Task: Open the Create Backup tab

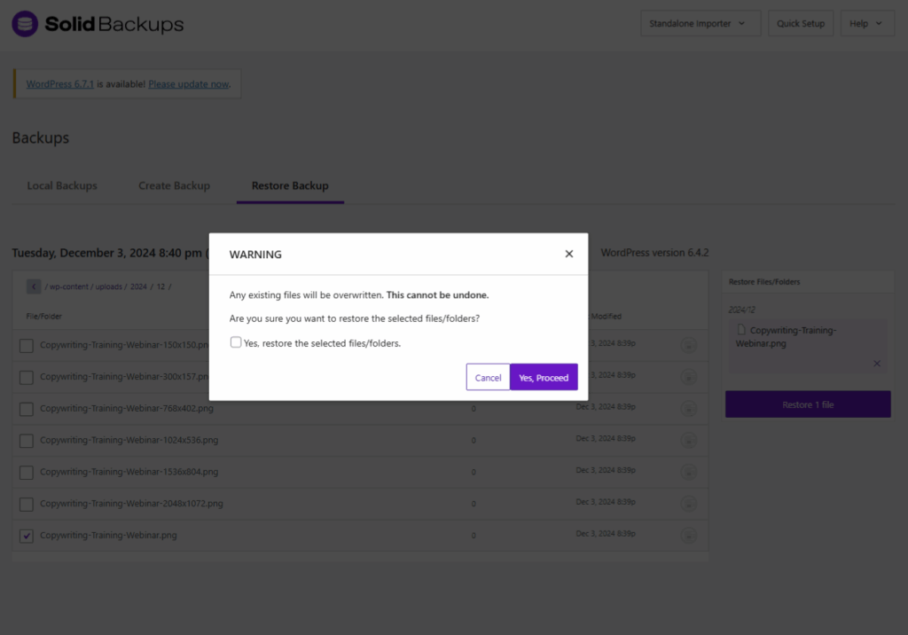Action: click(x=174, y=186)
